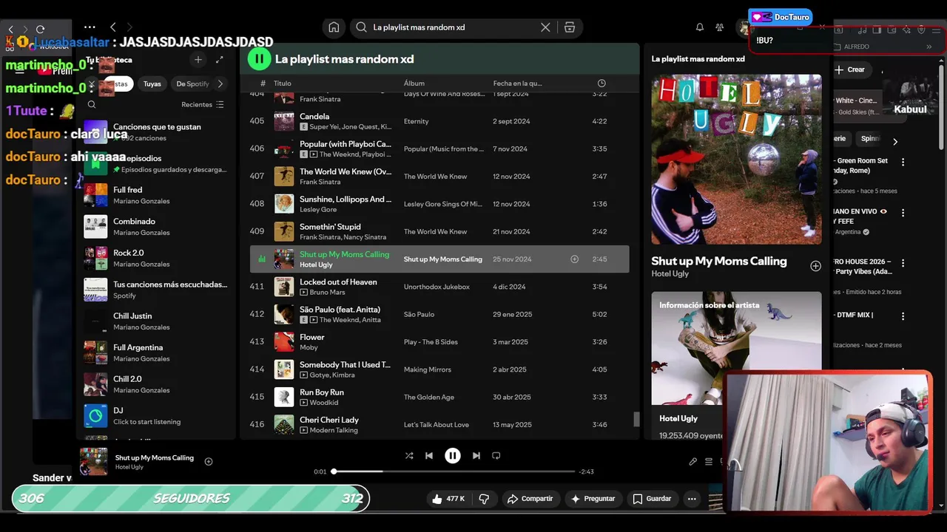947x532 pixels.
Task: Open options for the EN VIVO Argentina video
Action: pyautogui.click(x=903, y=213)
